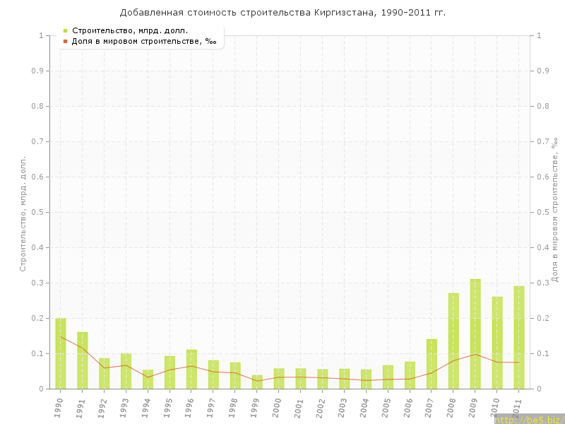Click the 2011 green bar

coord(519,337)
